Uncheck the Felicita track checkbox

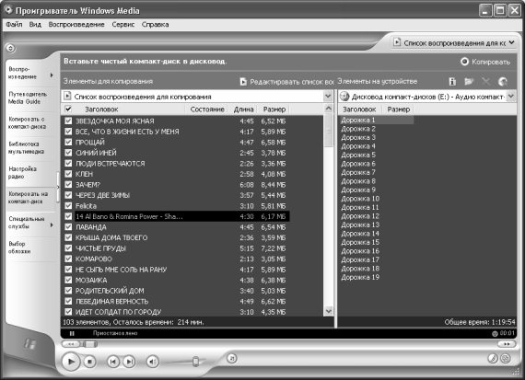68,206
